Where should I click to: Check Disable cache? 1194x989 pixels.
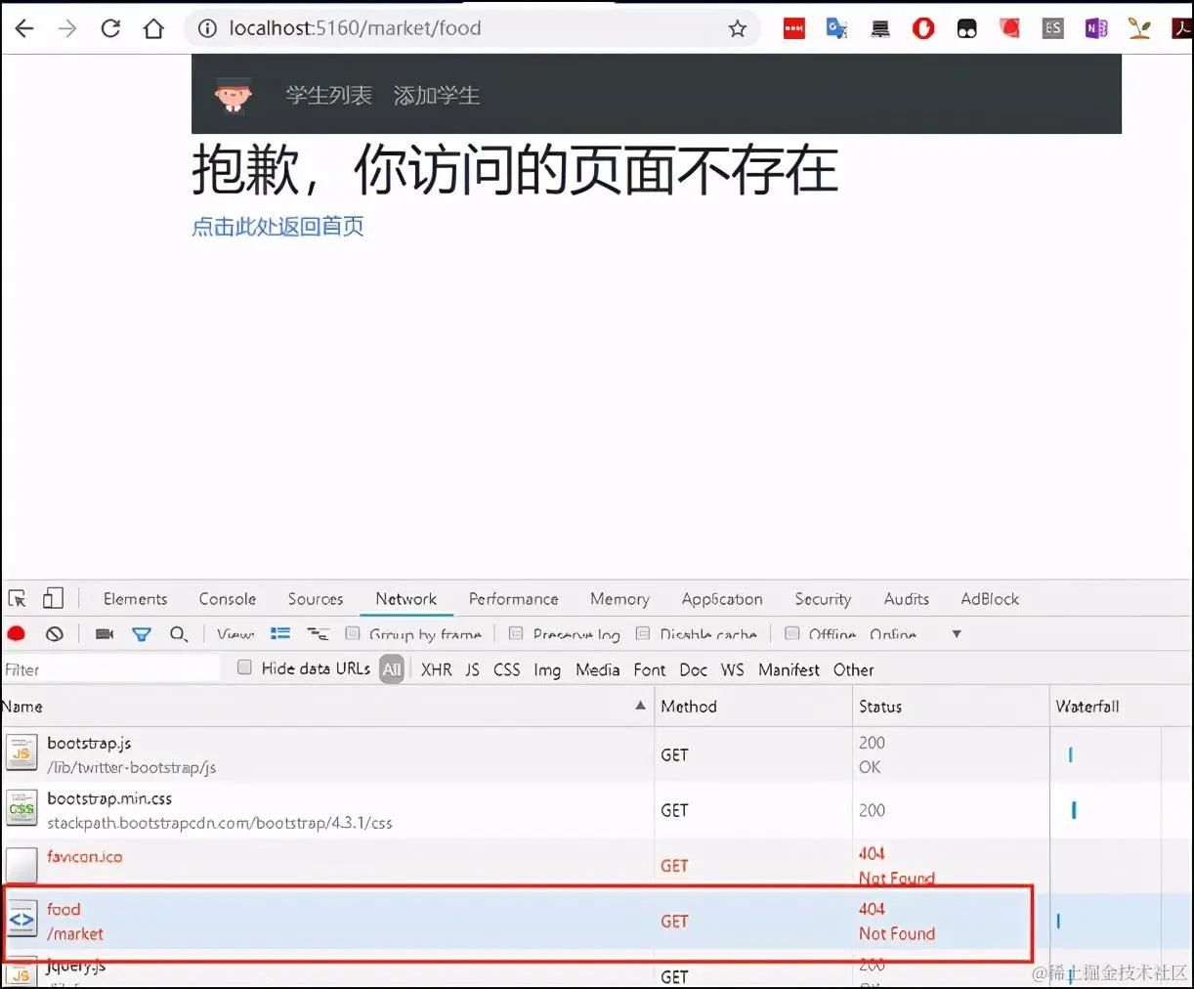pyautogui.click(x=646, y=633)
